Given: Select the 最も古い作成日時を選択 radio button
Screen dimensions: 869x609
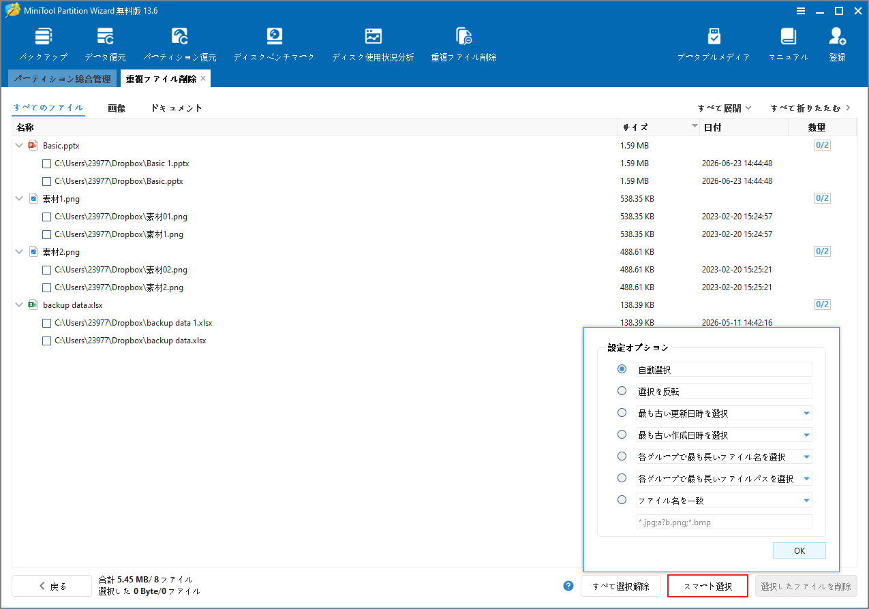Looking at the screenshot, I should pyautogui.click(x=622, y=435).
